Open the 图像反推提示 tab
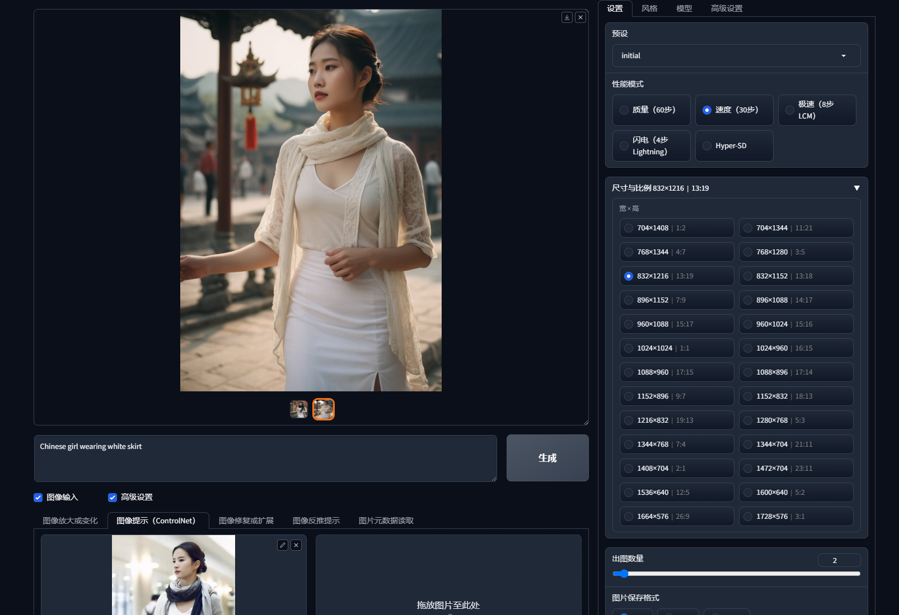 (x=316, y=521)
